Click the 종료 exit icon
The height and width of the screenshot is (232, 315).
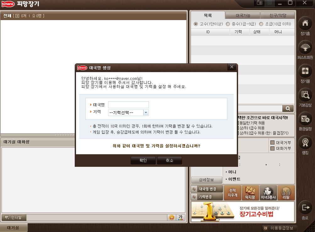tap(305, 208)
